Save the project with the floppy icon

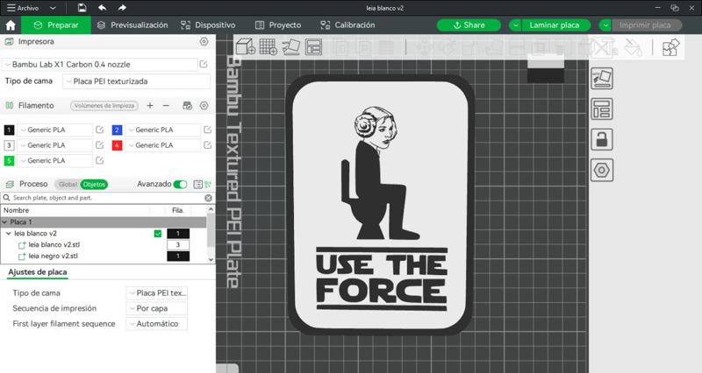pyautogui.click(x=82, y=8)
